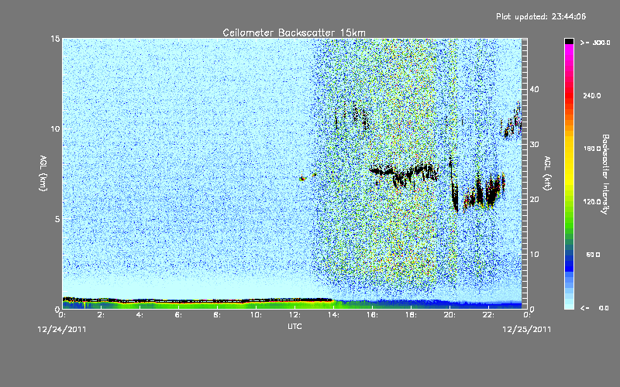Screen dimensions: 620x387
Task: Click the '15' tick on km axis
Action: [x=55, y=39]
